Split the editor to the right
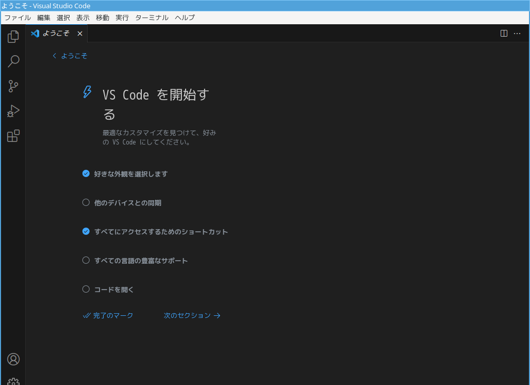Viewport: 530px width, 385px height. [504, 33]
